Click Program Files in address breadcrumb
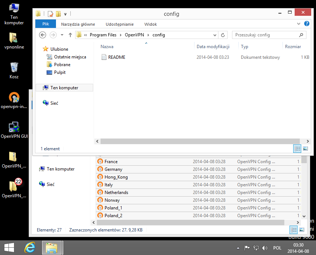Image resolution: width=316 pixels, height=255 pixels. [103, 35]
